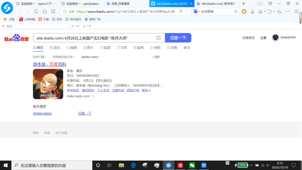Click the find bar text input
Screen dimensions: 302x170
(42, 26)
